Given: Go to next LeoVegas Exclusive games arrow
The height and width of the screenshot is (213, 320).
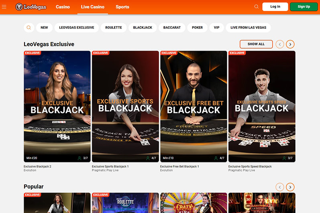Looking at the screenshot, I should click(290, 44).
